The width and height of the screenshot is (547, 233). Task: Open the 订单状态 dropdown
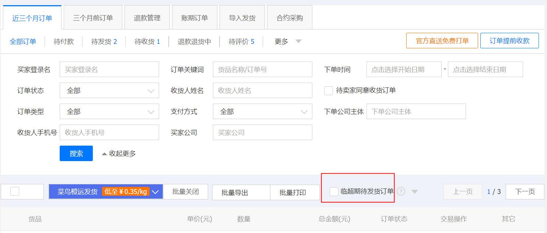109,90
